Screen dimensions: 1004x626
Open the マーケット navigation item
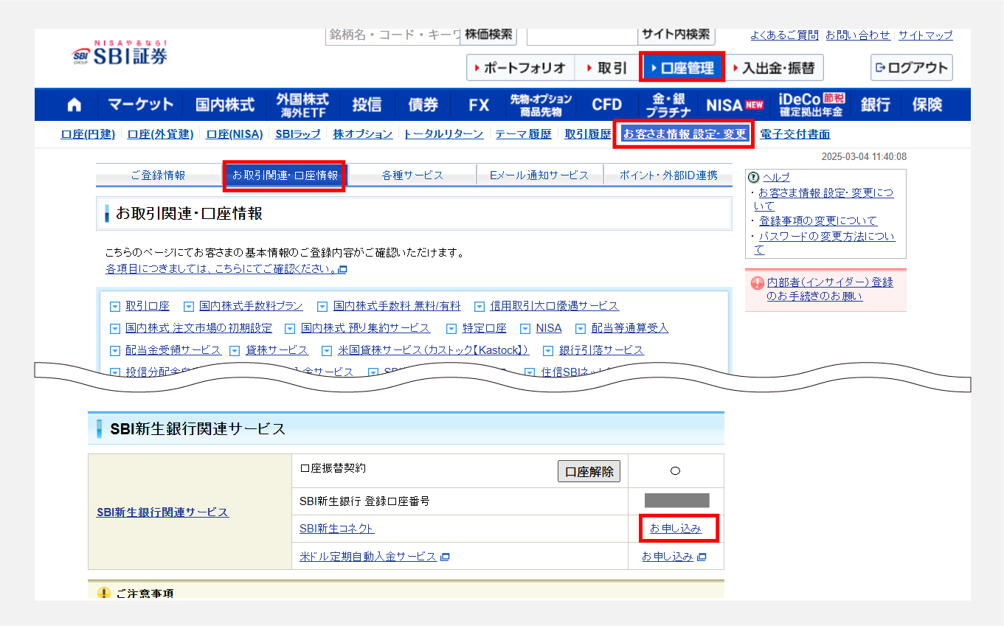[x=140, y=105]
